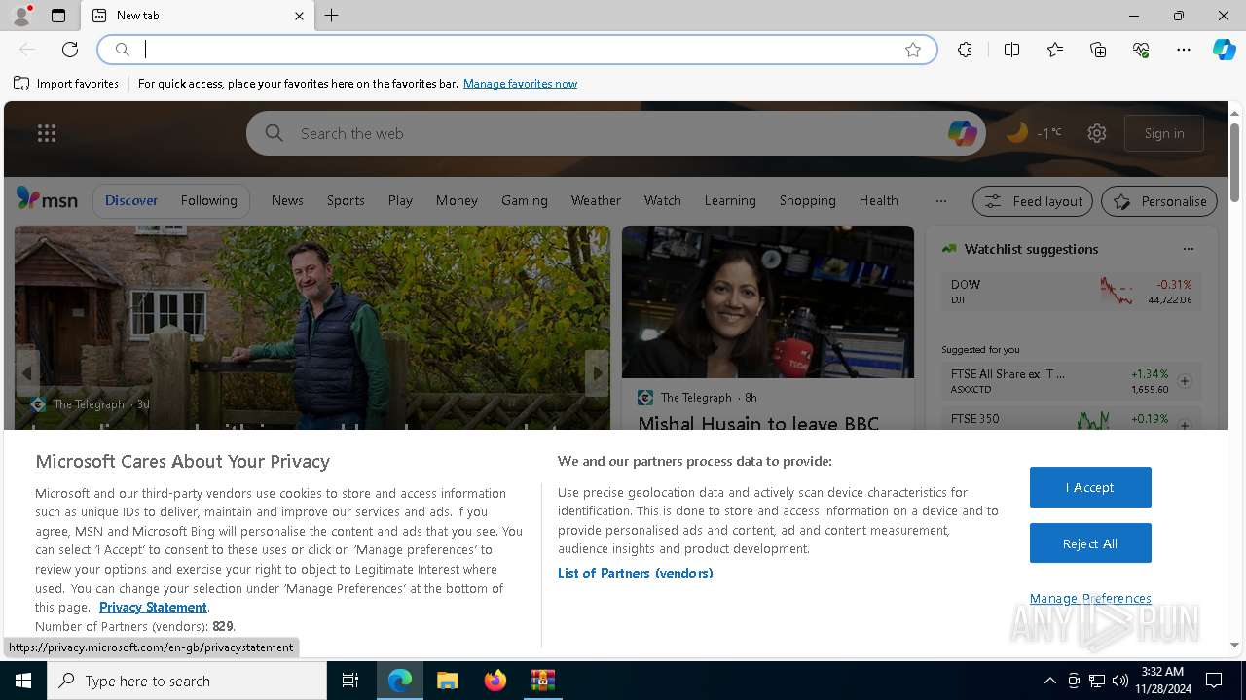Image resolution: width=1246 pixels, height=700 pixels.
Task: Open Task View on taskbar
Action: [x=350, y=681]
